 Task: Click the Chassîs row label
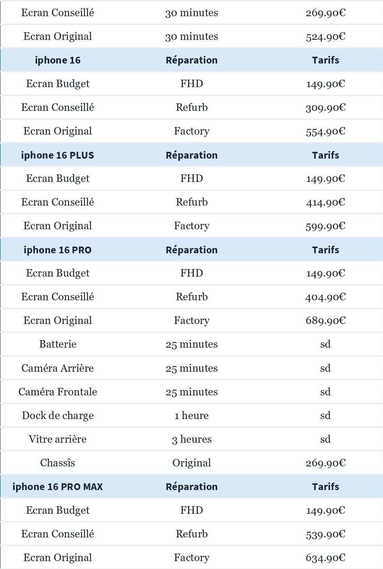(x=57, y=463)
